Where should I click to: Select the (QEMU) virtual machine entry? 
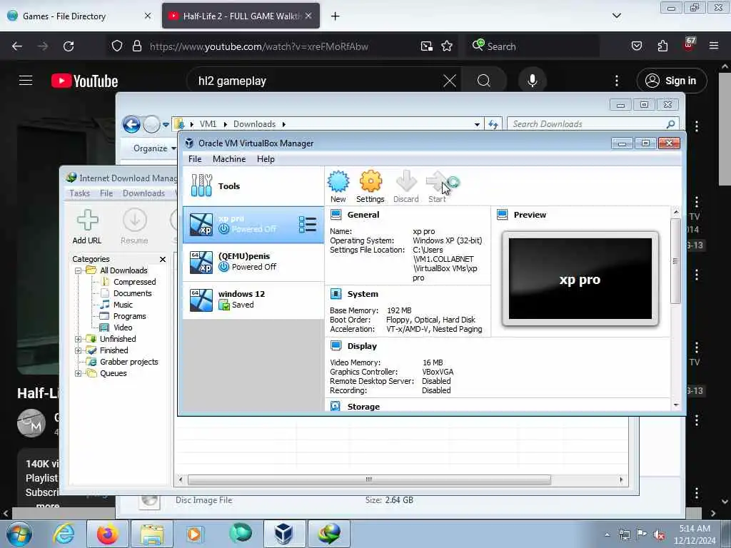[x=253, y=262]
